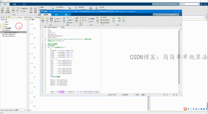Switch to the 绘图 (Plots) main tab
208x114 pixels.
click(15, 4)
